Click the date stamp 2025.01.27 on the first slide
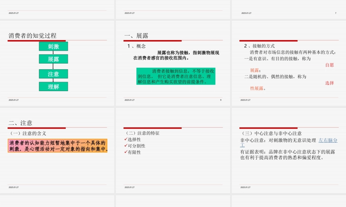This screenshot has height=207, width=346. tap(13, 99)
